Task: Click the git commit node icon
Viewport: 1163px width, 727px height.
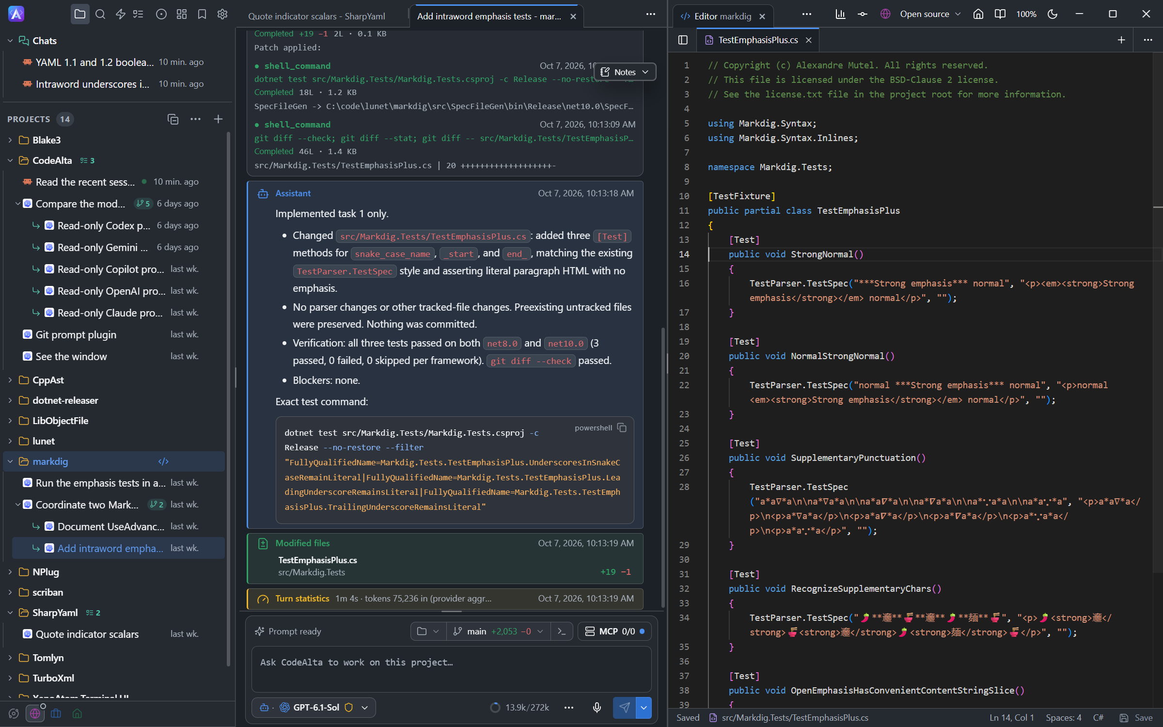Action: click(x=863, y=14)
